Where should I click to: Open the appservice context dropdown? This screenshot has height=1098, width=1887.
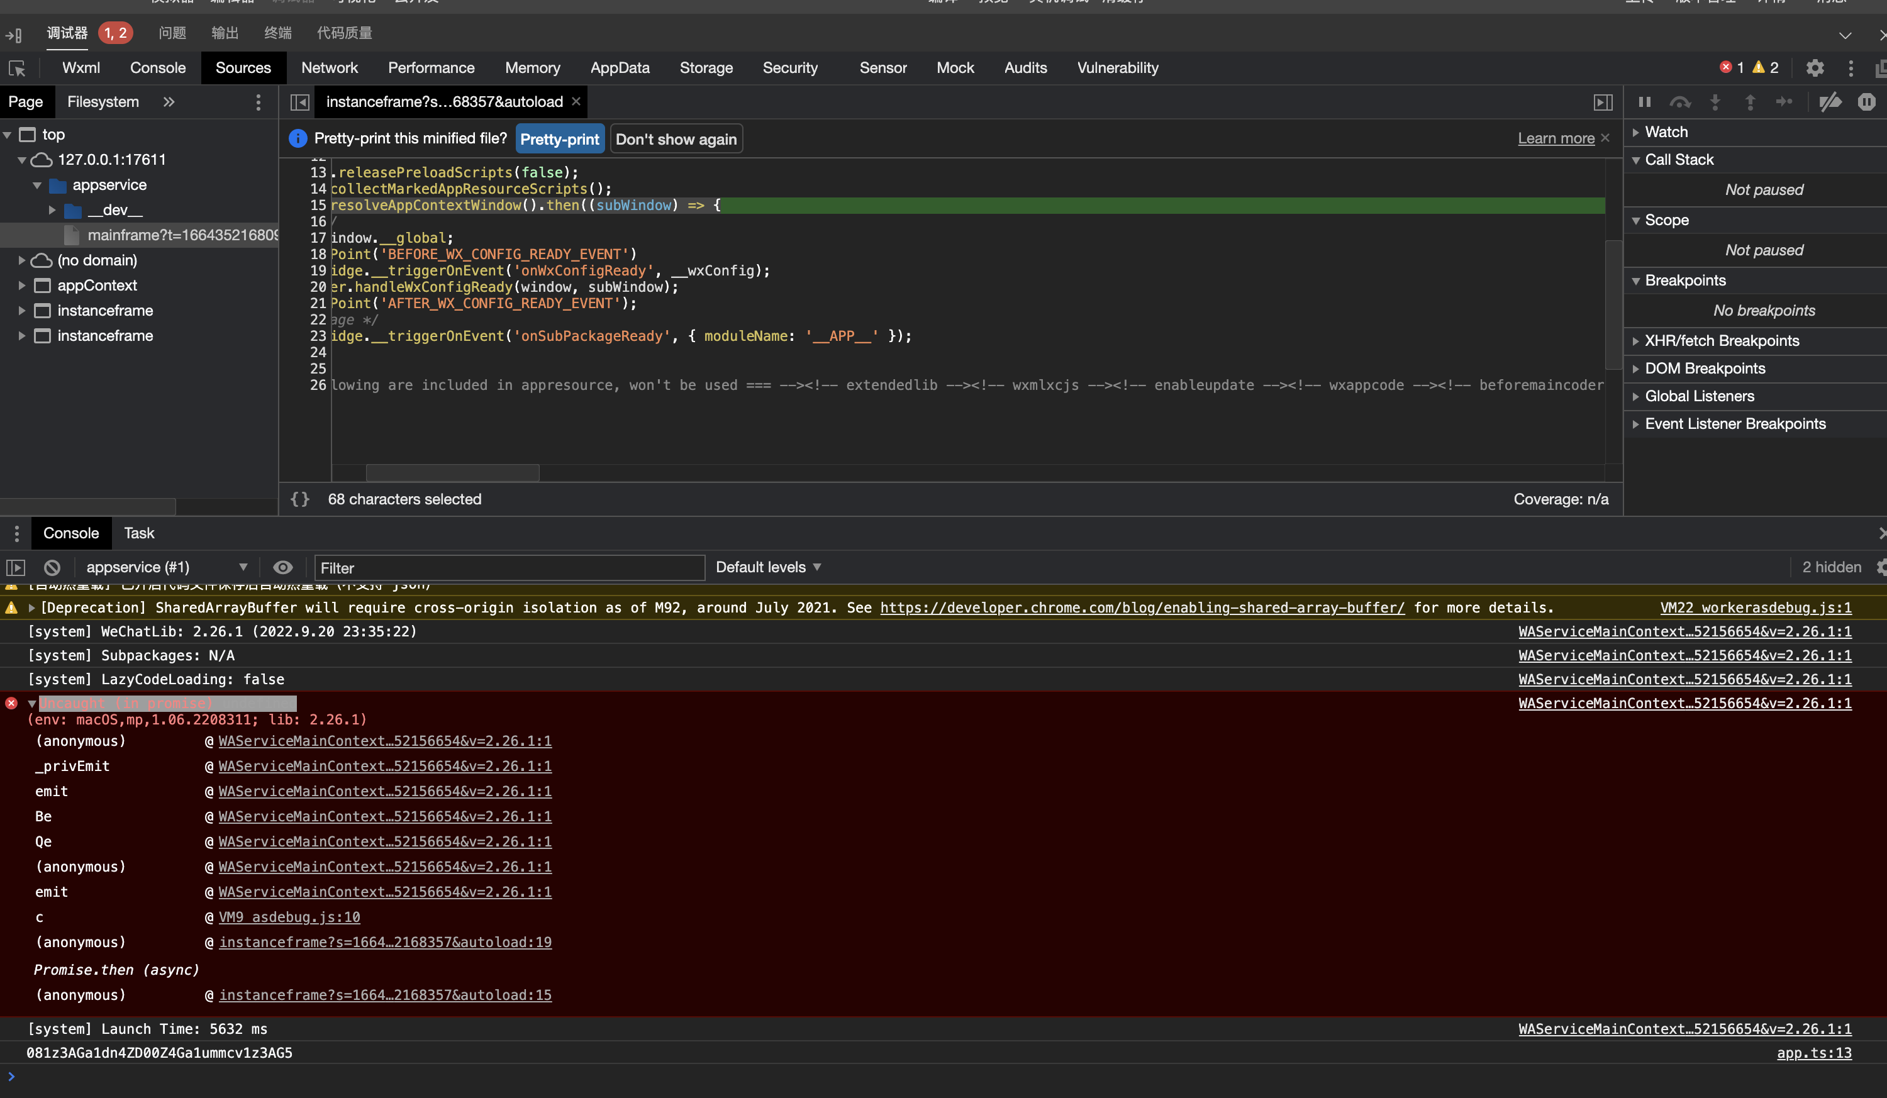coord(166,567)
